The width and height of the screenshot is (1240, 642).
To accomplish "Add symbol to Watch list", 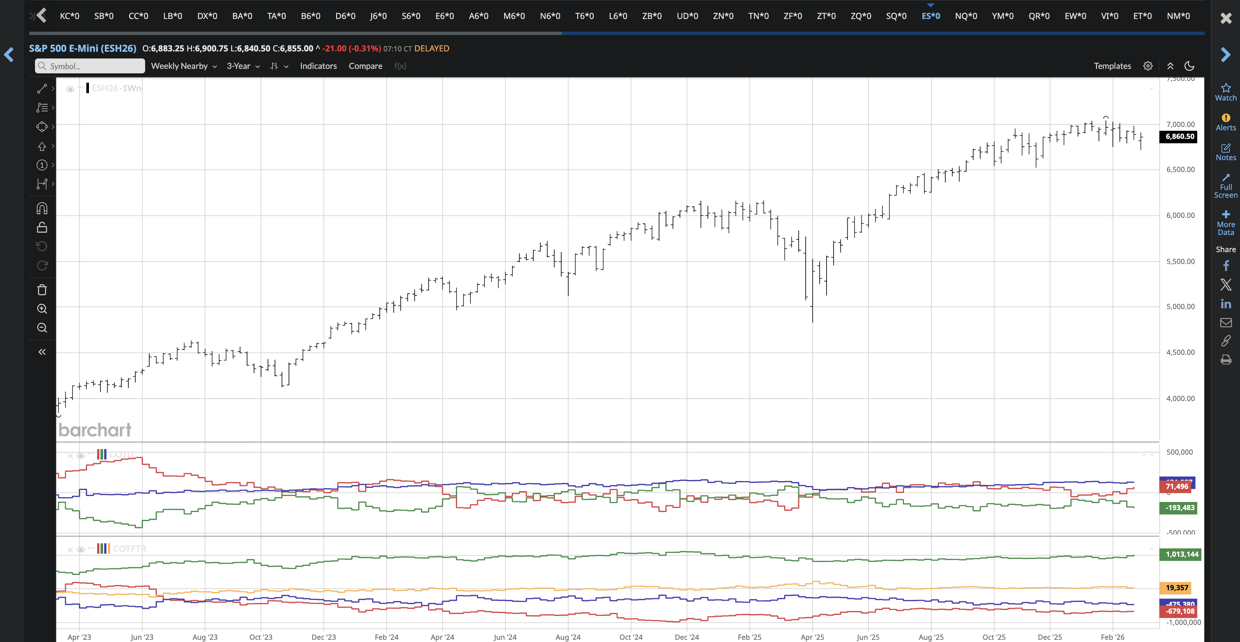I will point(1225,92).
